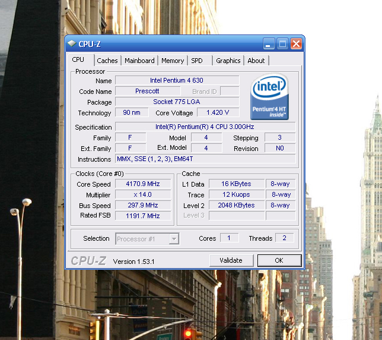
Task: Minimize the CPU-Z window
Action: tap(269, 44)
